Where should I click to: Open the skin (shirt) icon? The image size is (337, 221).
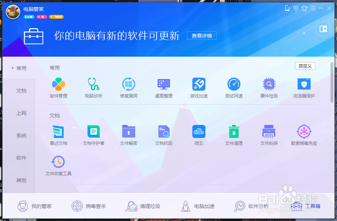304,8
